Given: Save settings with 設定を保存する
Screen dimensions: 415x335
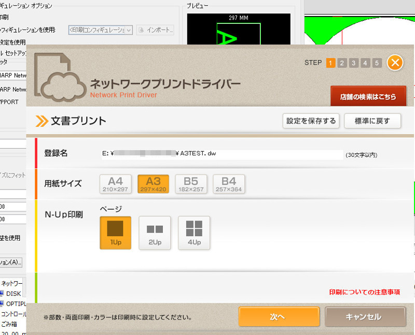Looking at the screenshot, I should coord(311,121).
